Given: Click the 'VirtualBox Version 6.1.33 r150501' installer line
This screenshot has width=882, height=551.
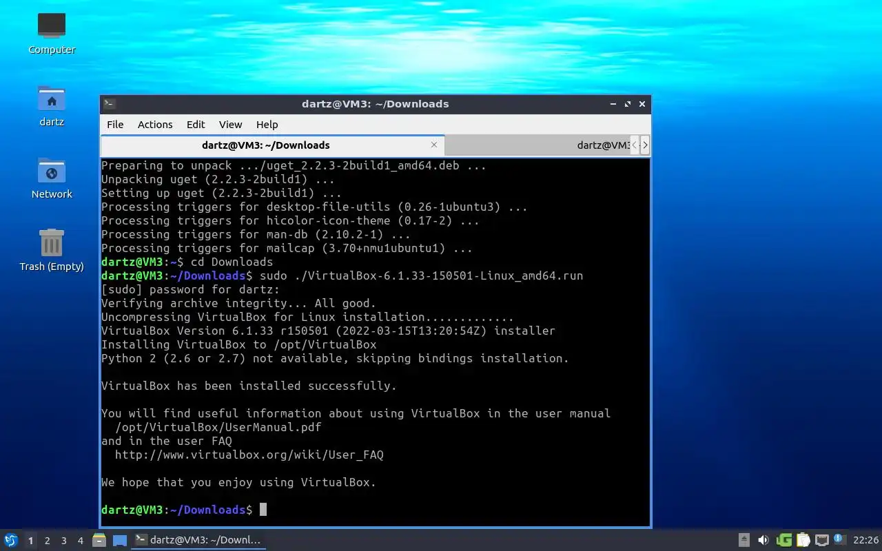Looking at the screenshot, I should tap(329, 331).
